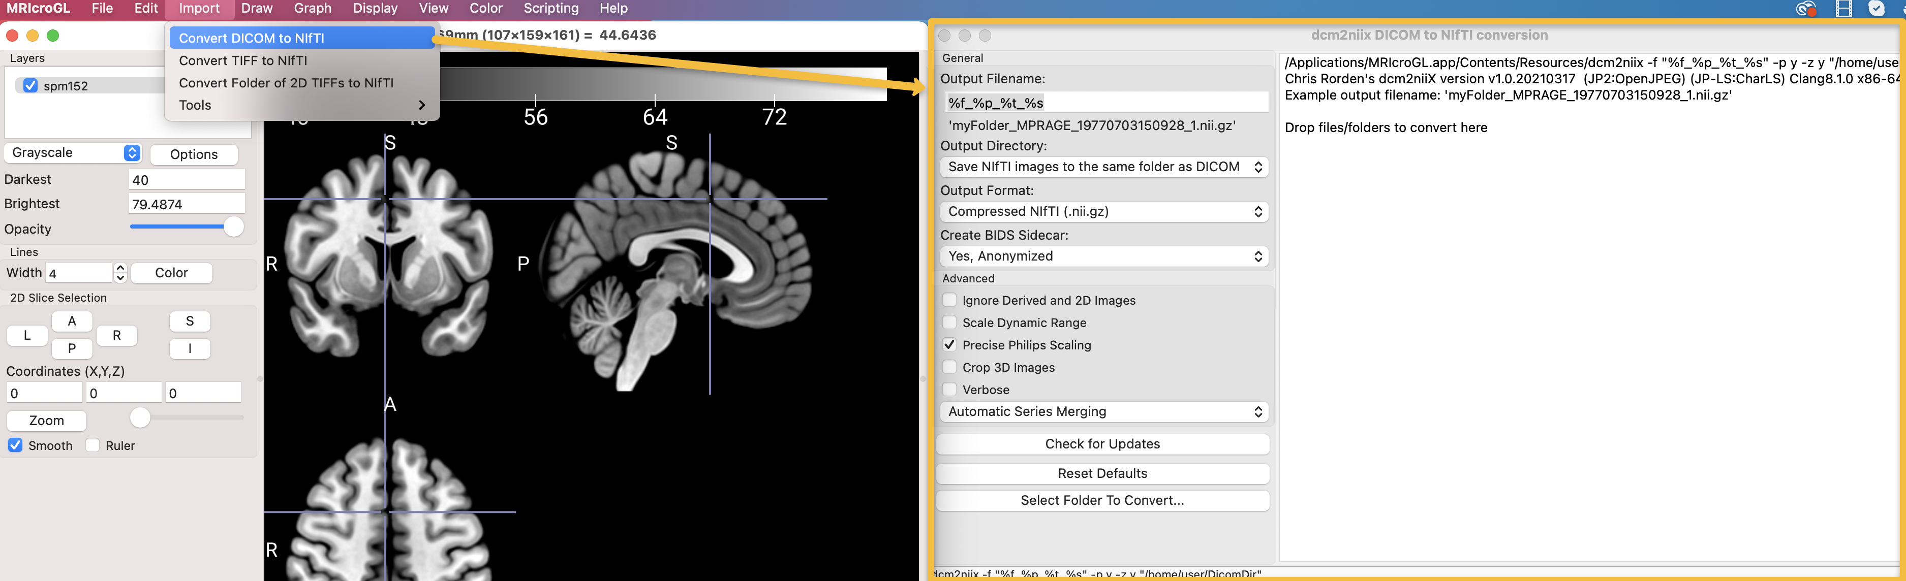
Task: Click the A anterior slice button
Action: point(72,321)
